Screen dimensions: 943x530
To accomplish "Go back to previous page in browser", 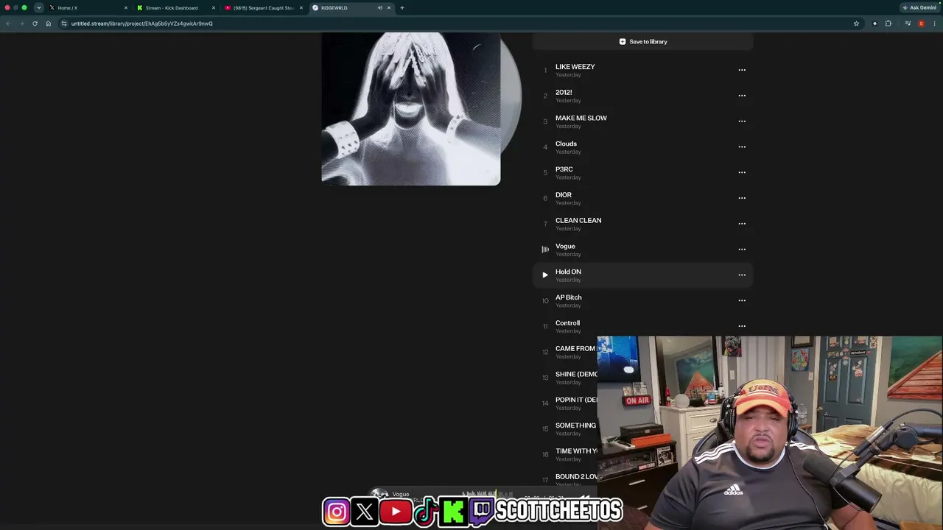I will (8, 24).
